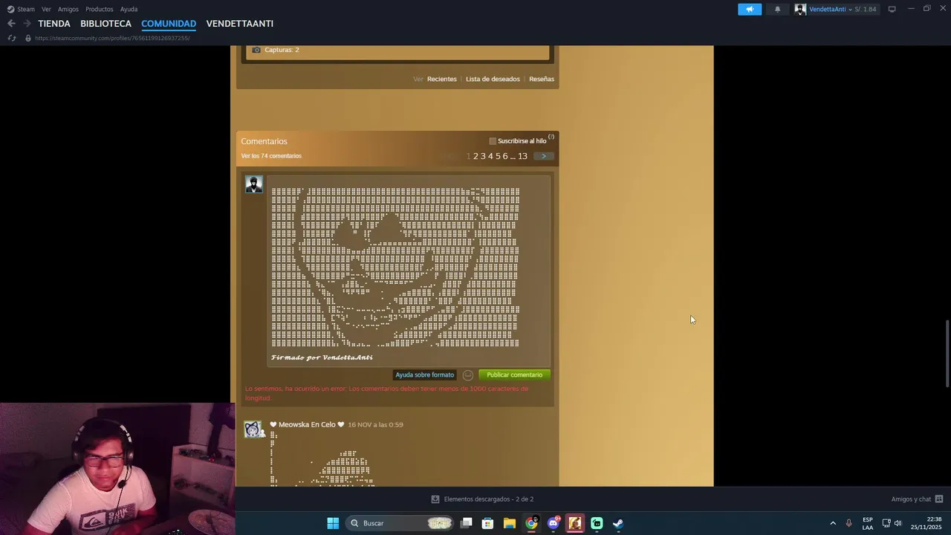
Task: Jump to comments page 3
Action: tap(483, 156)
